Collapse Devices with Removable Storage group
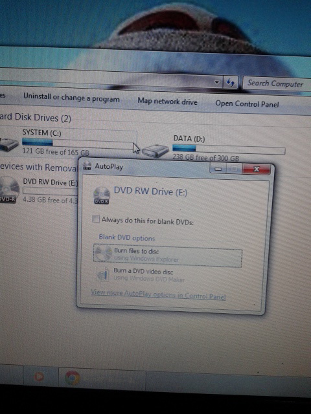This screenshot has width=311, height=414. coord(38,168)
